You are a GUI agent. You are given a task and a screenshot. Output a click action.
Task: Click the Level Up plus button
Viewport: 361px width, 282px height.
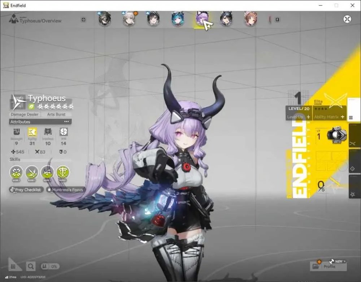(x=308, y=117)
